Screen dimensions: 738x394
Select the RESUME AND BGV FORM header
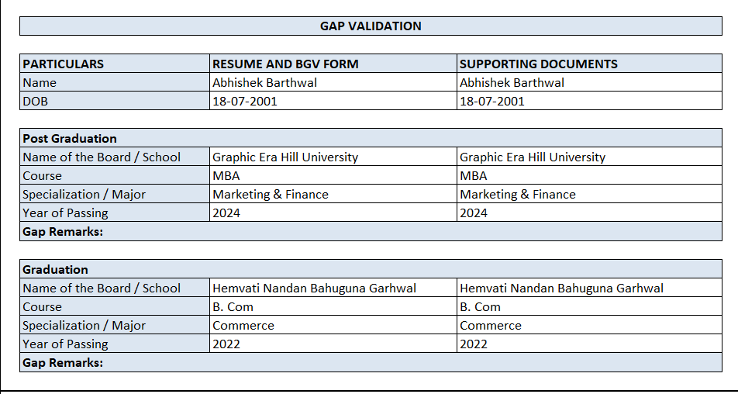(333, 64)
